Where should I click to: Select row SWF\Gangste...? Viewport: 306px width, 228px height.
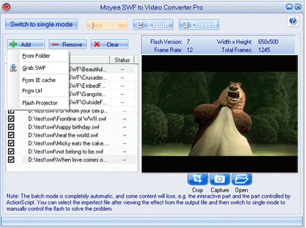coord(103,94)
